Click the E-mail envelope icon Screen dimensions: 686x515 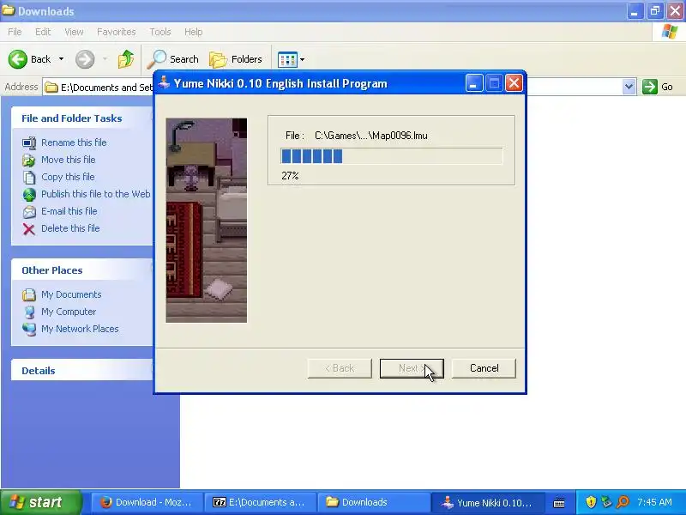click(x=29, y=211)
